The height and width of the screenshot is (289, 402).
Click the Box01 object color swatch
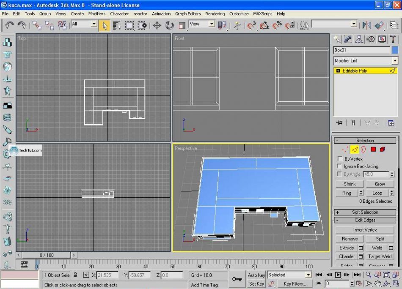[x=395, y=50]
